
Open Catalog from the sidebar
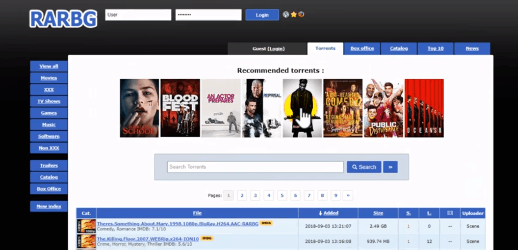(x=49, y=177)
